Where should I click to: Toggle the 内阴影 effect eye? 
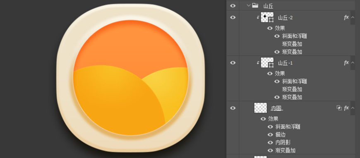(270, 143)
